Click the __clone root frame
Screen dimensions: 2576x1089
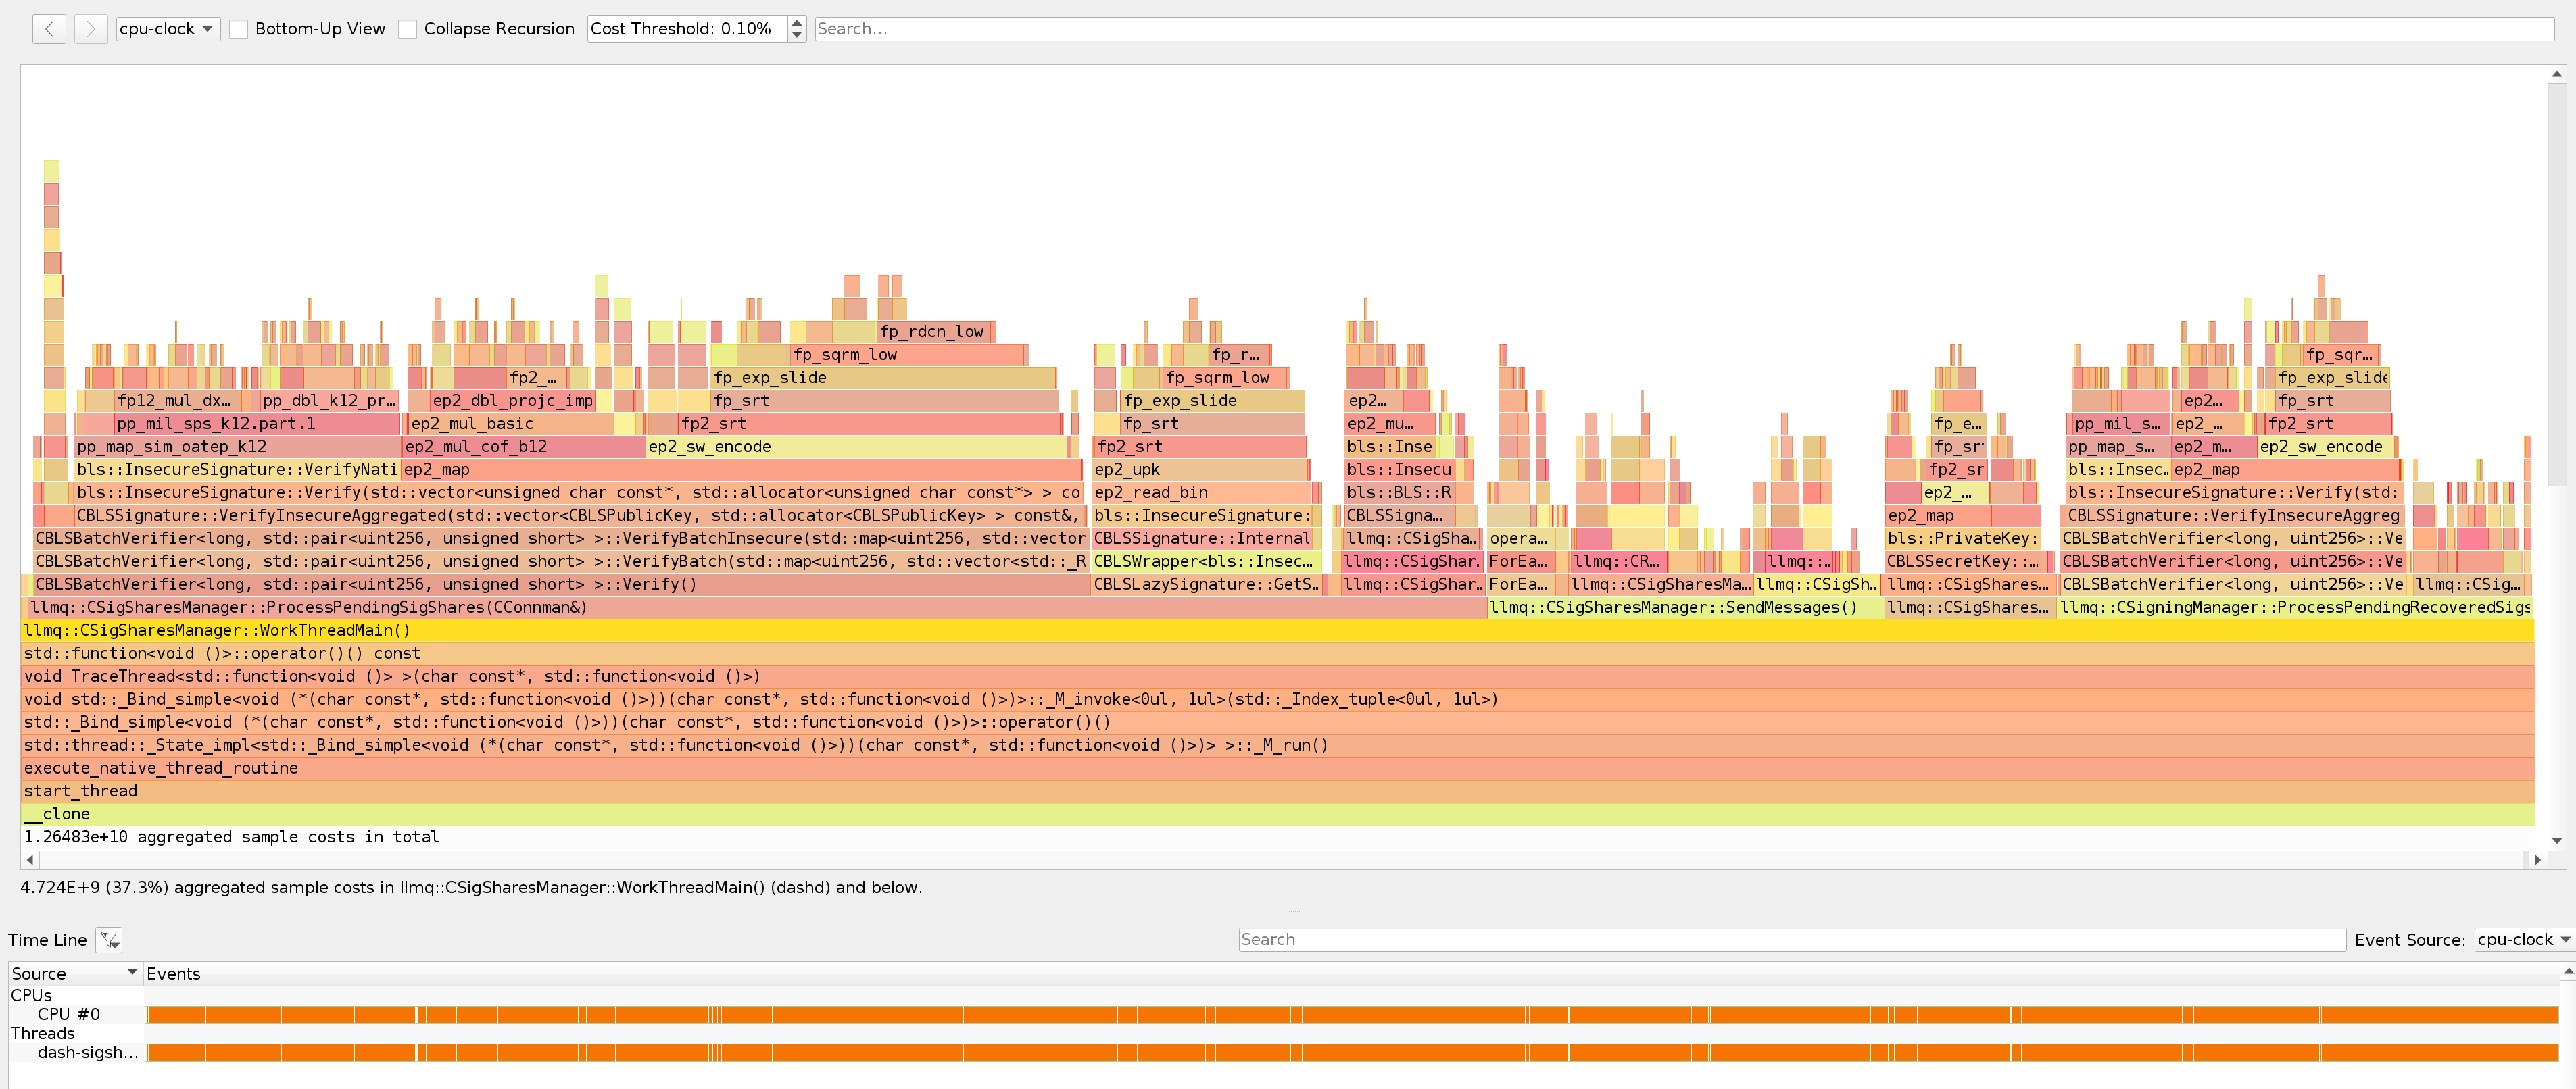[1278, 814]
